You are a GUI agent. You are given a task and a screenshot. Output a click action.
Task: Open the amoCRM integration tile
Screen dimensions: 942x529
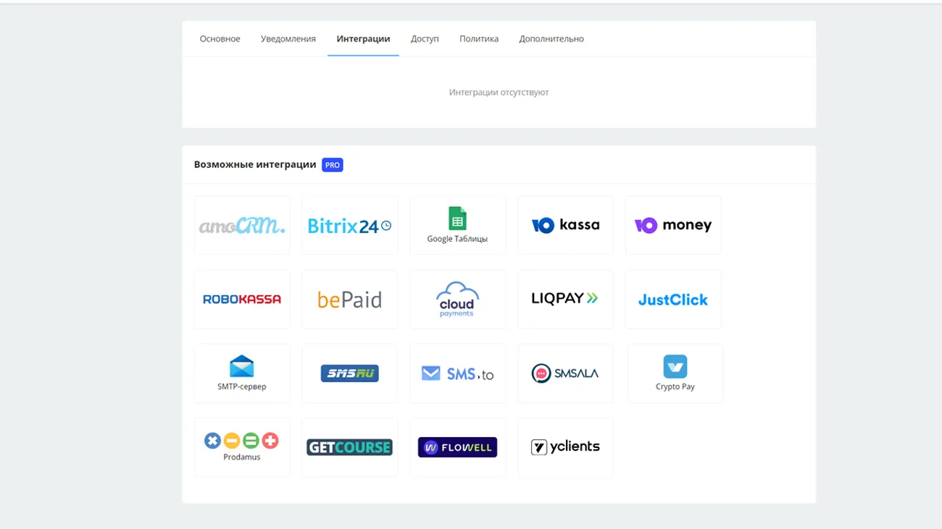click(x=242, y=226)
